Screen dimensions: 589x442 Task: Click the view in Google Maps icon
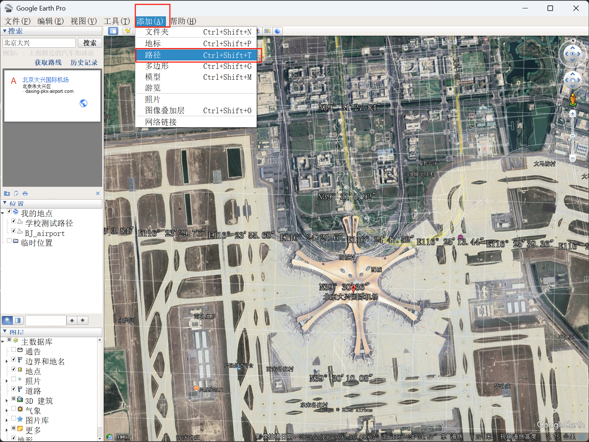(267, 31)
